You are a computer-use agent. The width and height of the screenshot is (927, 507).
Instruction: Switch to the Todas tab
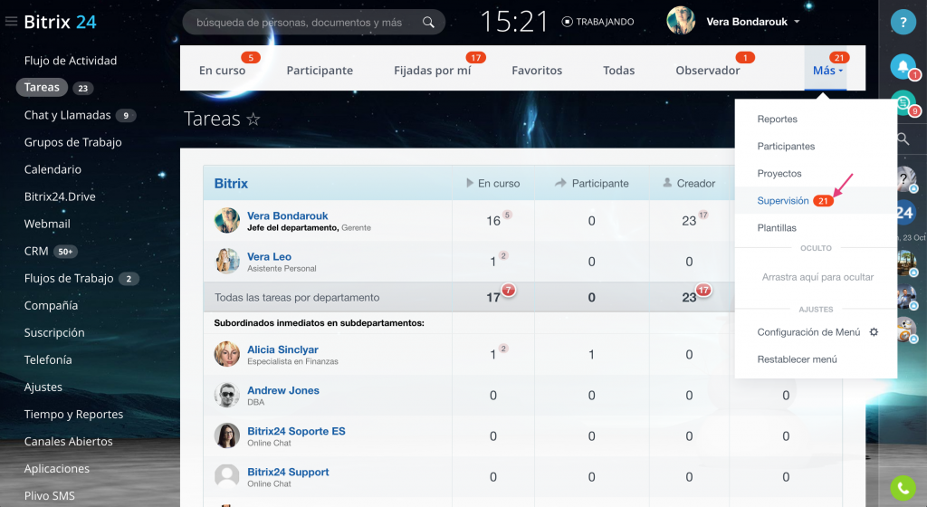[619, 71]
